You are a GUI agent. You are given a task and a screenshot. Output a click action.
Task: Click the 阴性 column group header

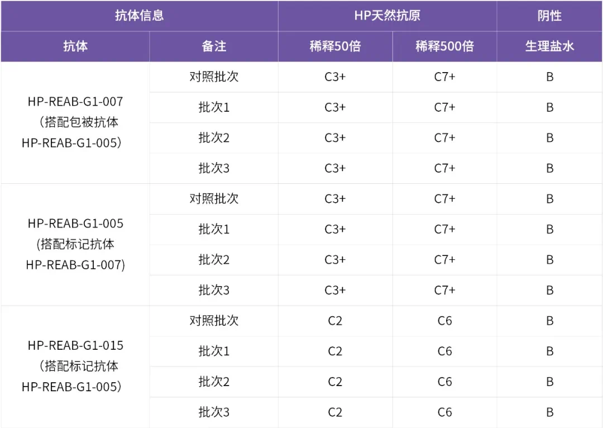tap(549, 16)
